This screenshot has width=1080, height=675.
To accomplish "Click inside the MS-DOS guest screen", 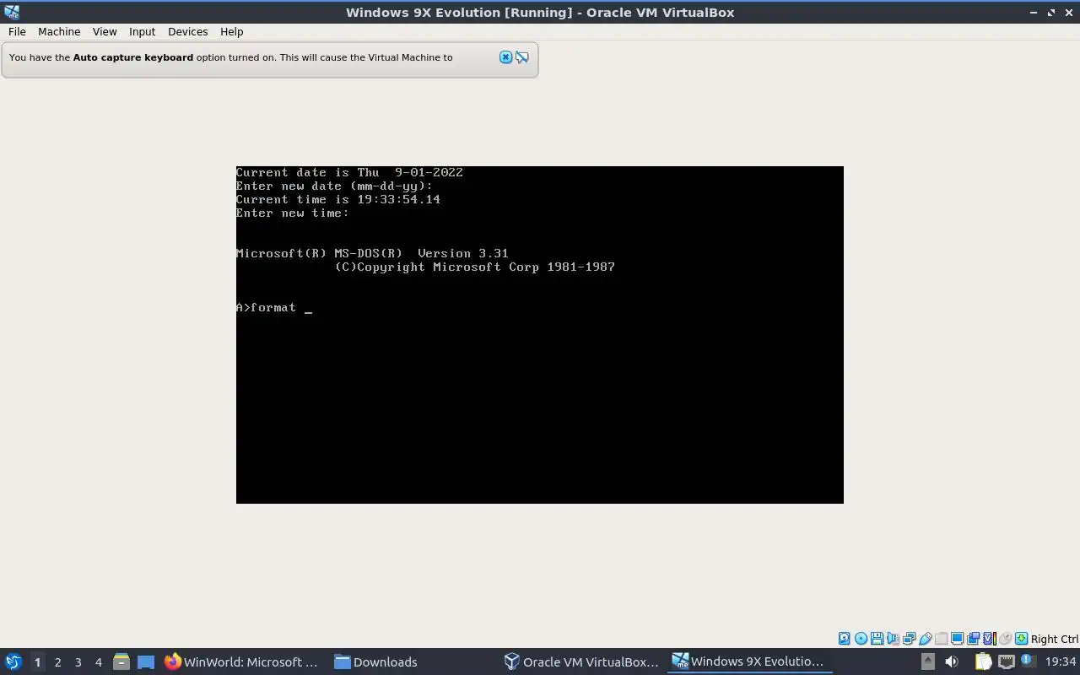I will tap(540, 335).
